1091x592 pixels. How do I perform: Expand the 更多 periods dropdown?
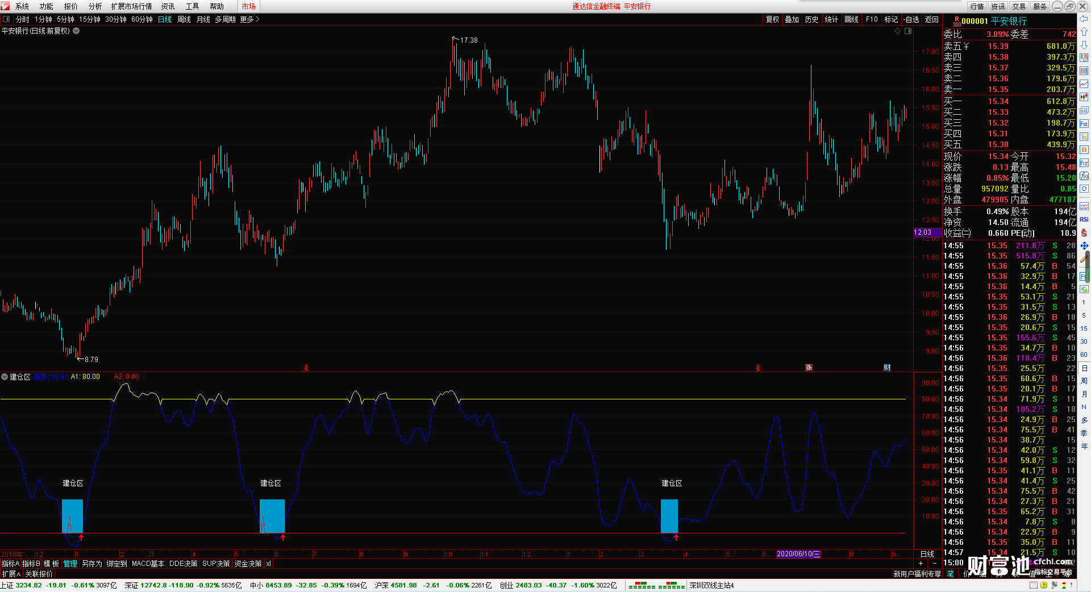point(249,19)
